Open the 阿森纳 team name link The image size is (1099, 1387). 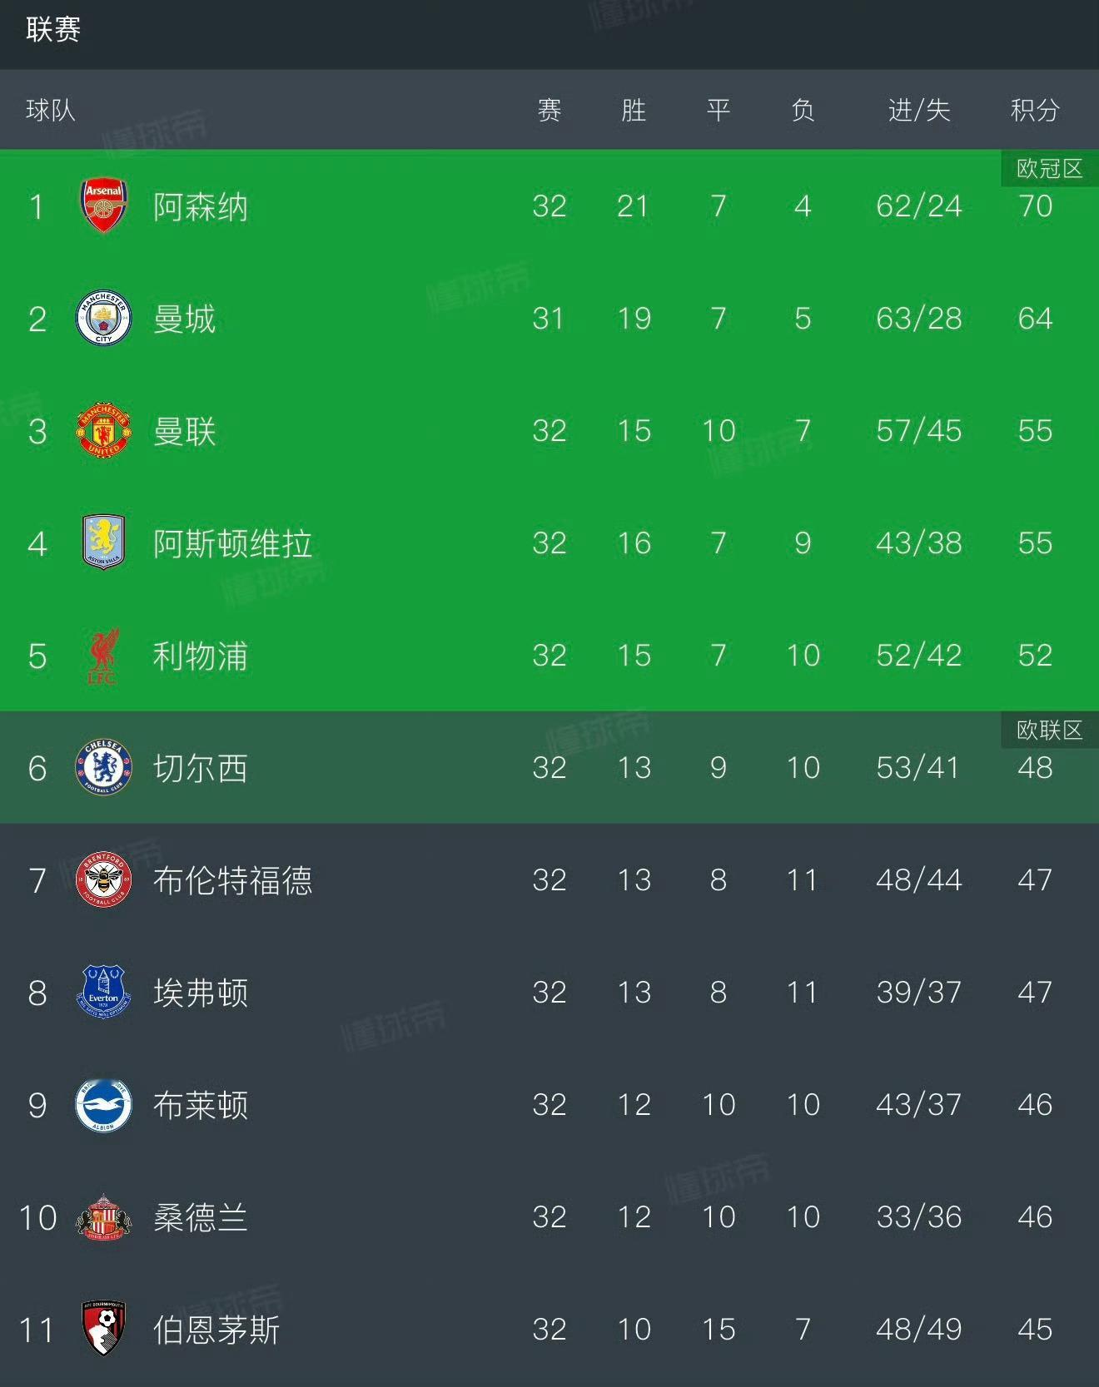[x=200, y=206]
